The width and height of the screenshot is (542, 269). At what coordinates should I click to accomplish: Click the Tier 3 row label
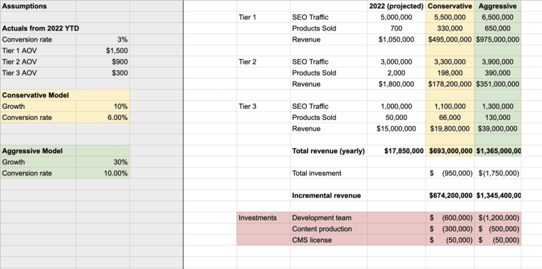pyautogui.click(x=264, y=106)
